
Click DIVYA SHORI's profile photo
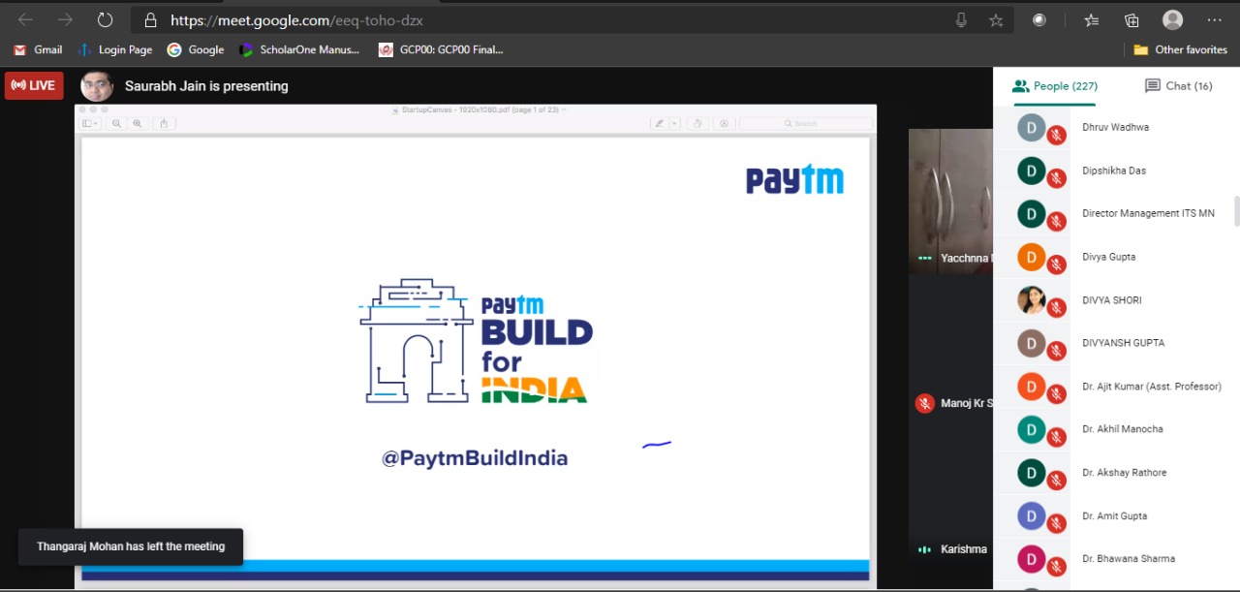click(x=1031, y=299)
